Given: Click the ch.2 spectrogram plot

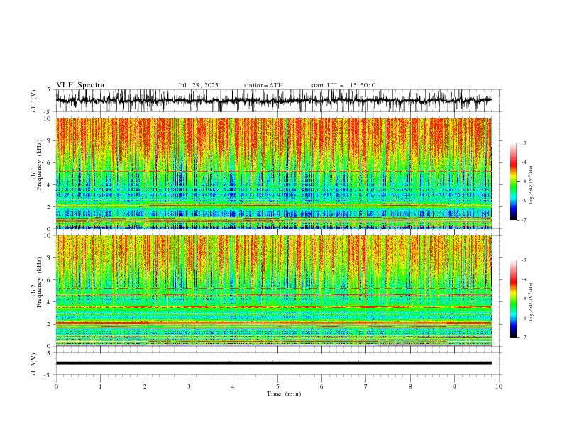Looking at the screenshot, I should pos(274,291).
